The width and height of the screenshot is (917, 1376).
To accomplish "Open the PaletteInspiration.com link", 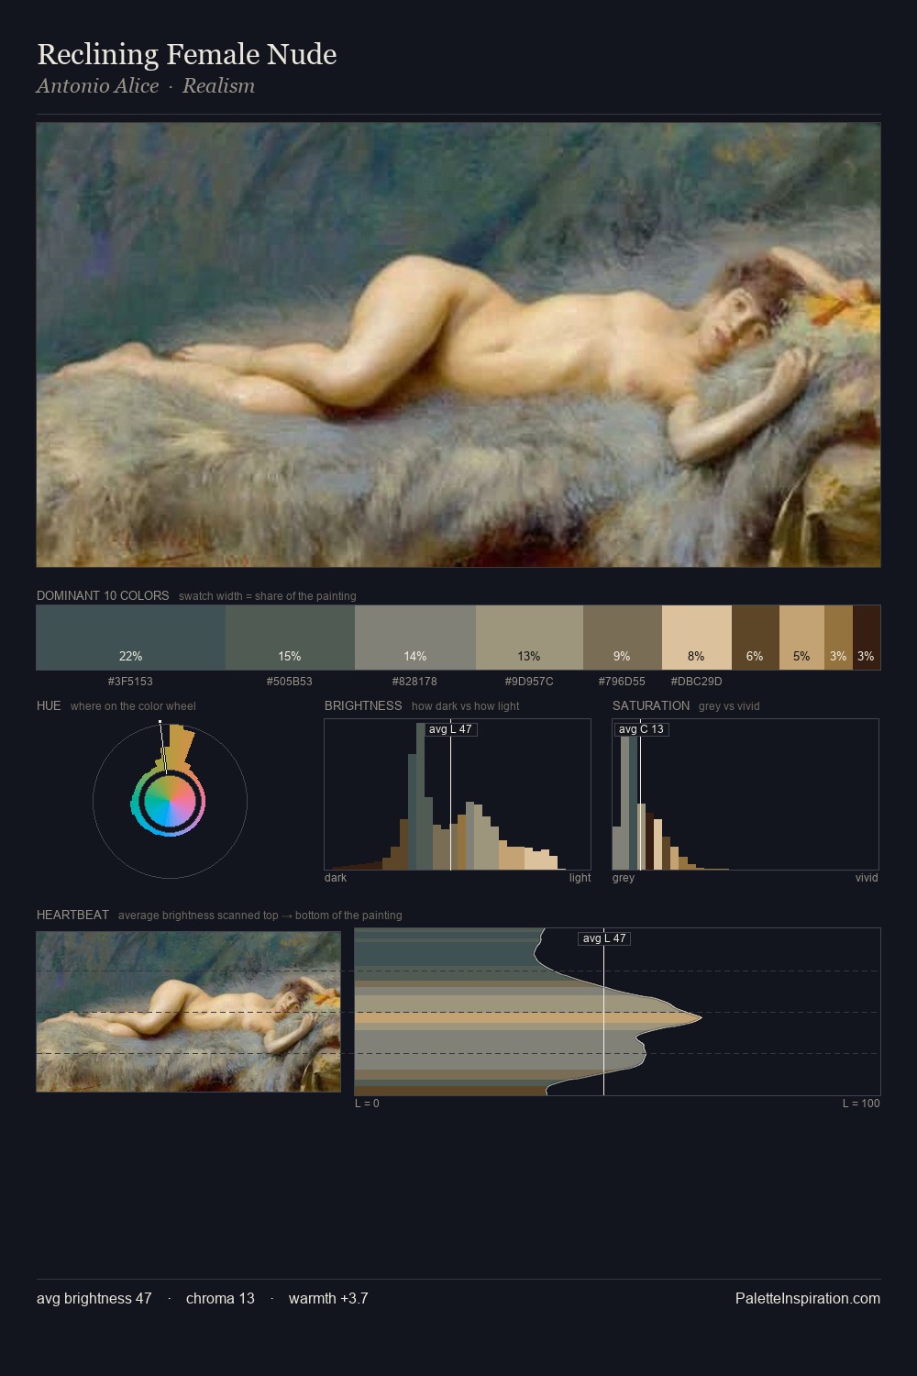I will click(808, 1298).
